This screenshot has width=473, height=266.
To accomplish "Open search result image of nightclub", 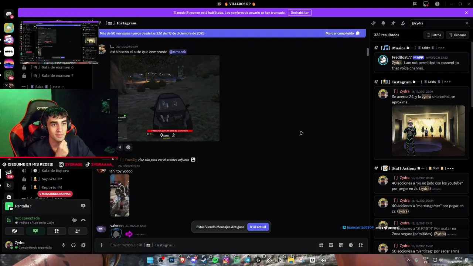I will tap(428, 131).
